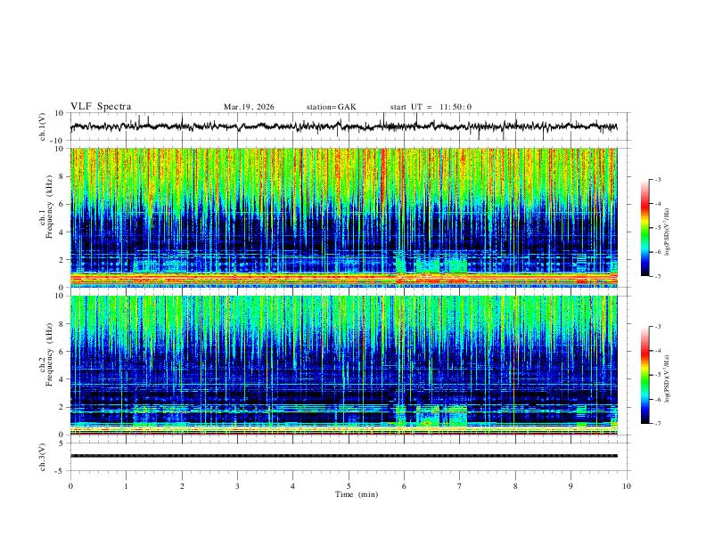The width and height of the screenshot is (706, 545).
Task: Click the ch.1 black waveform trace
Action: click(344, 126)
